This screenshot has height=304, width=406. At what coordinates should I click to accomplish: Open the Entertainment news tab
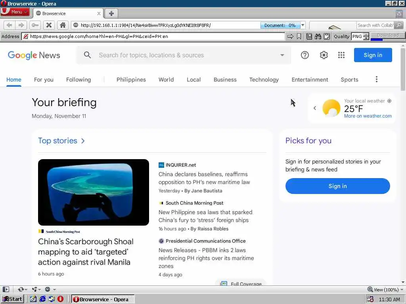pyautogui.click(x=310, y=80)
